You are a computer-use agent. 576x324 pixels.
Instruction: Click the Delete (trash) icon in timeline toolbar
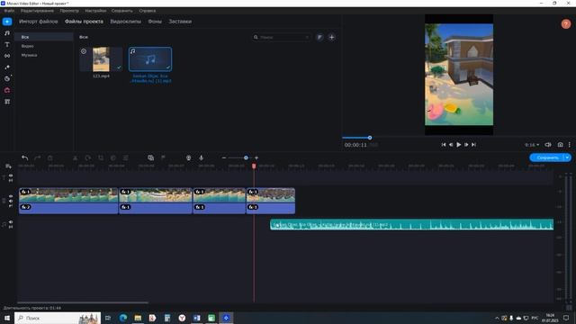tap(50, 158)
